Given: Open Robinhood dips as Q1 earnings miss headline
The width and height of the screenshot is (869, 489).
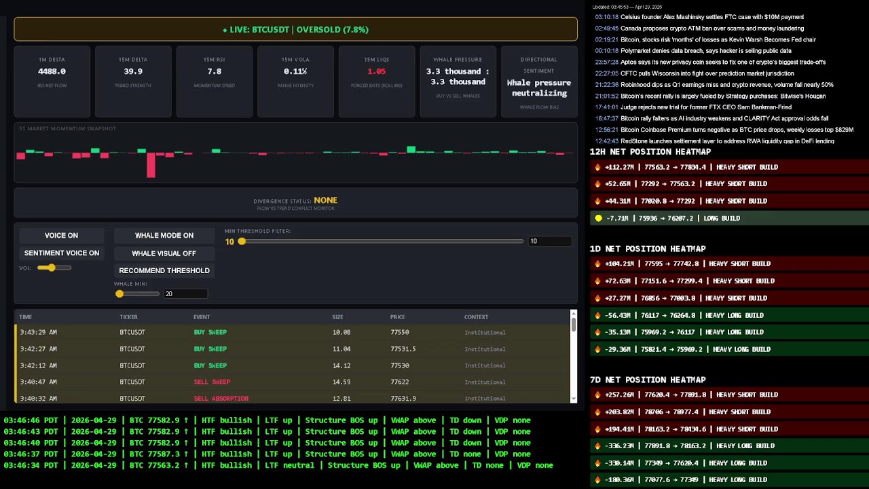Looking at the screenshot, I should (x=727, y=85).
